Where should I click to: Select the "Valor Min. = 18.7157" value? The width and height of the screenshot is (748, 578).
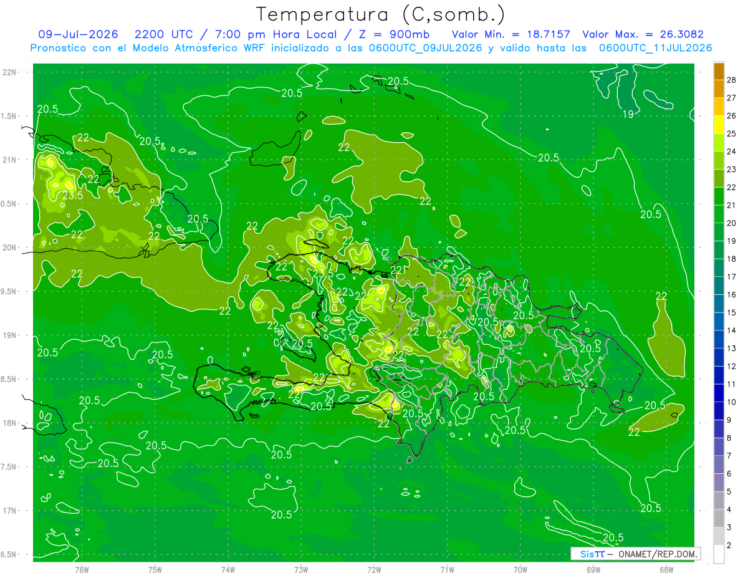[511, 34]
